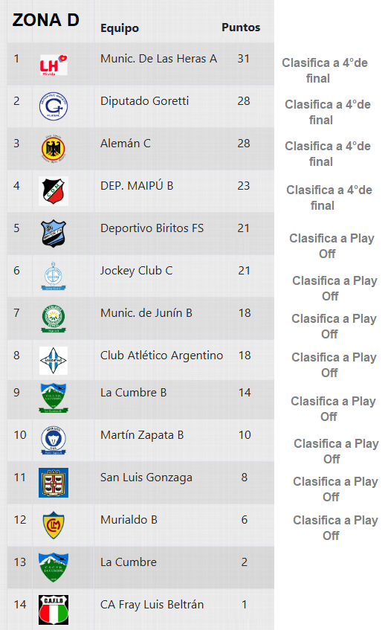Click the Puntos column header
Image resolution: width=388 pixels, height=630 pixels.
pyautogui.click(x=241, y=28)
